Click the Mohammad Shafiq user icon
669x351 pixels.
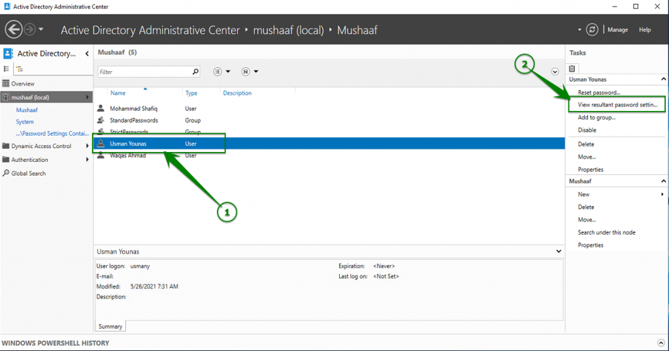tap(101, 108)
